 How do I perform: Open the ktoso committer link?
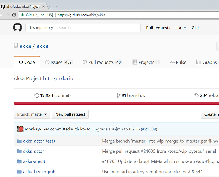(x=85, y=129)
